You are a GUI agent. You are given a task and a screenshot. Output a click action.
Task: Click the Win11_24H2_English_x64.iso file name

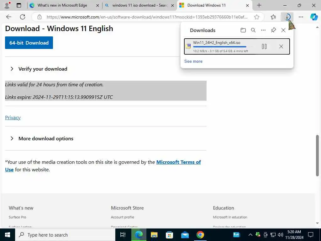217,43
